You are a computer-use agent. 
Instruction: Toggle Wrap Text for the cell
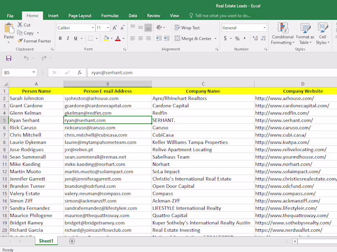[x=187, y=28]
